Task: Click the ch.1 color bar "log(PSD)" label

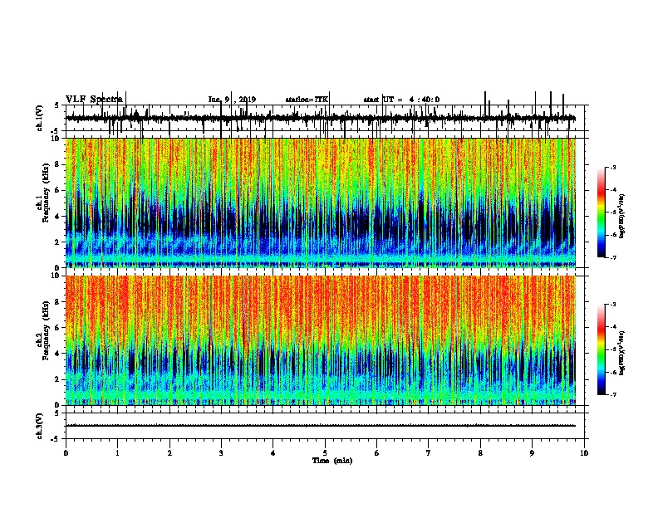Action: (x=622, y=217)
